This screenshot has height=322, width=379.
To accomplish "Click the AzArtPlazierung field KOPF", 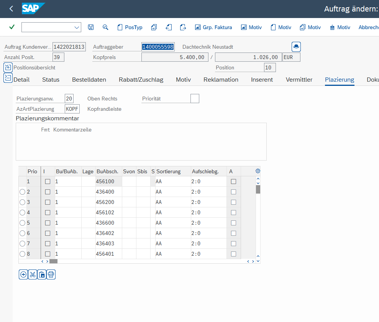I will 72,109.
